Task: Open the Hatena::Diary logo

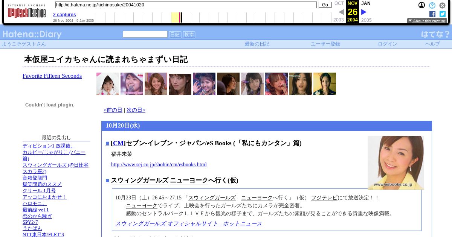Action: [32, 35]
